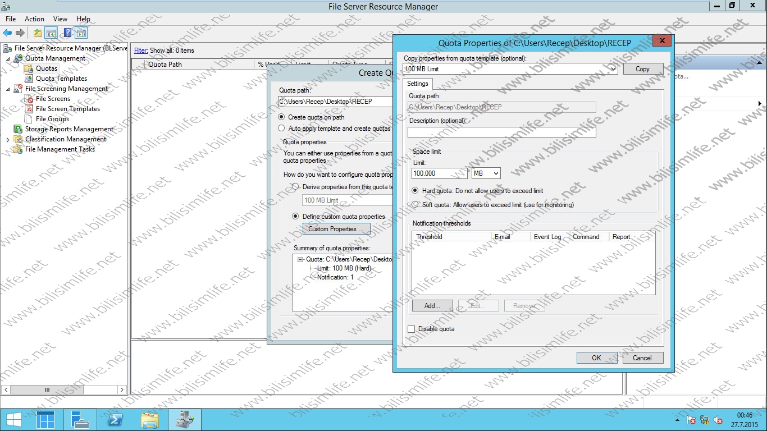
Task: Click the Forward arrow in the toolbar
Action: click(x=20, y=33)
